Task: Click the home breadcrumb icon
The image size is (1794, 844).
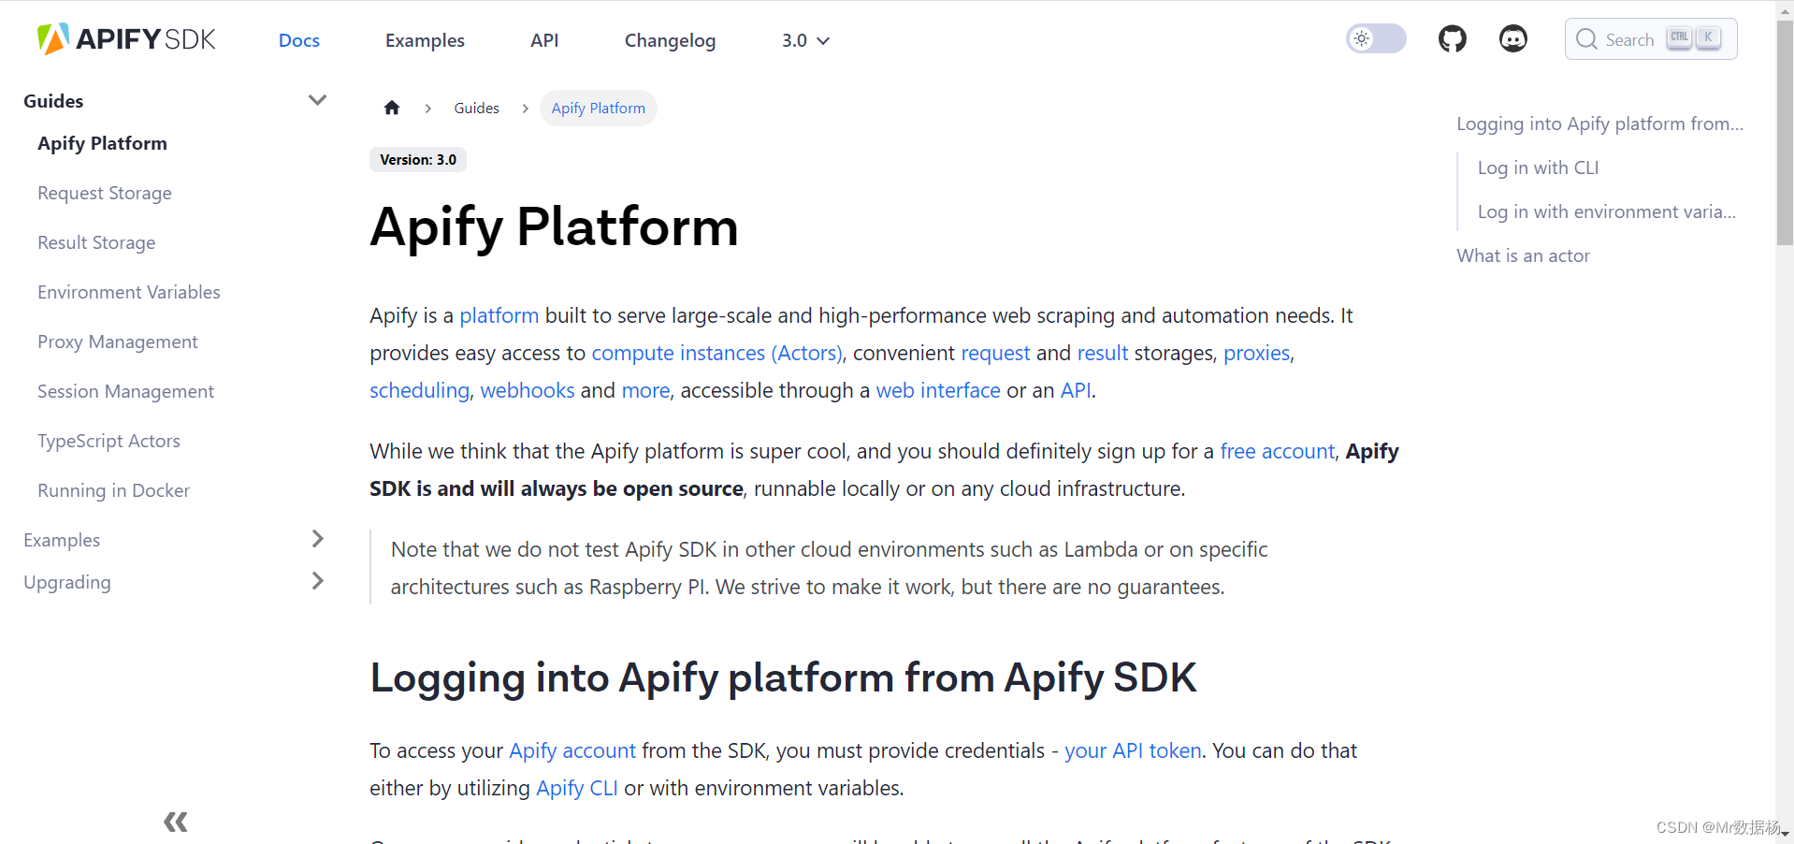Action: pyautogui.click(x=392, y=108)
